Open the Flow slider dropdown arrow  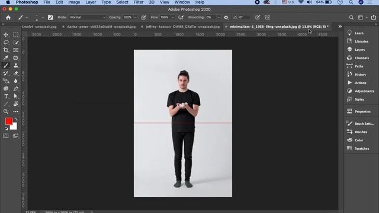coord(172,17)
